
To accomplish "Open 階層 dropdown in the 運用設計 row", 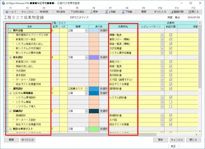I will click(x=87, y=89).
